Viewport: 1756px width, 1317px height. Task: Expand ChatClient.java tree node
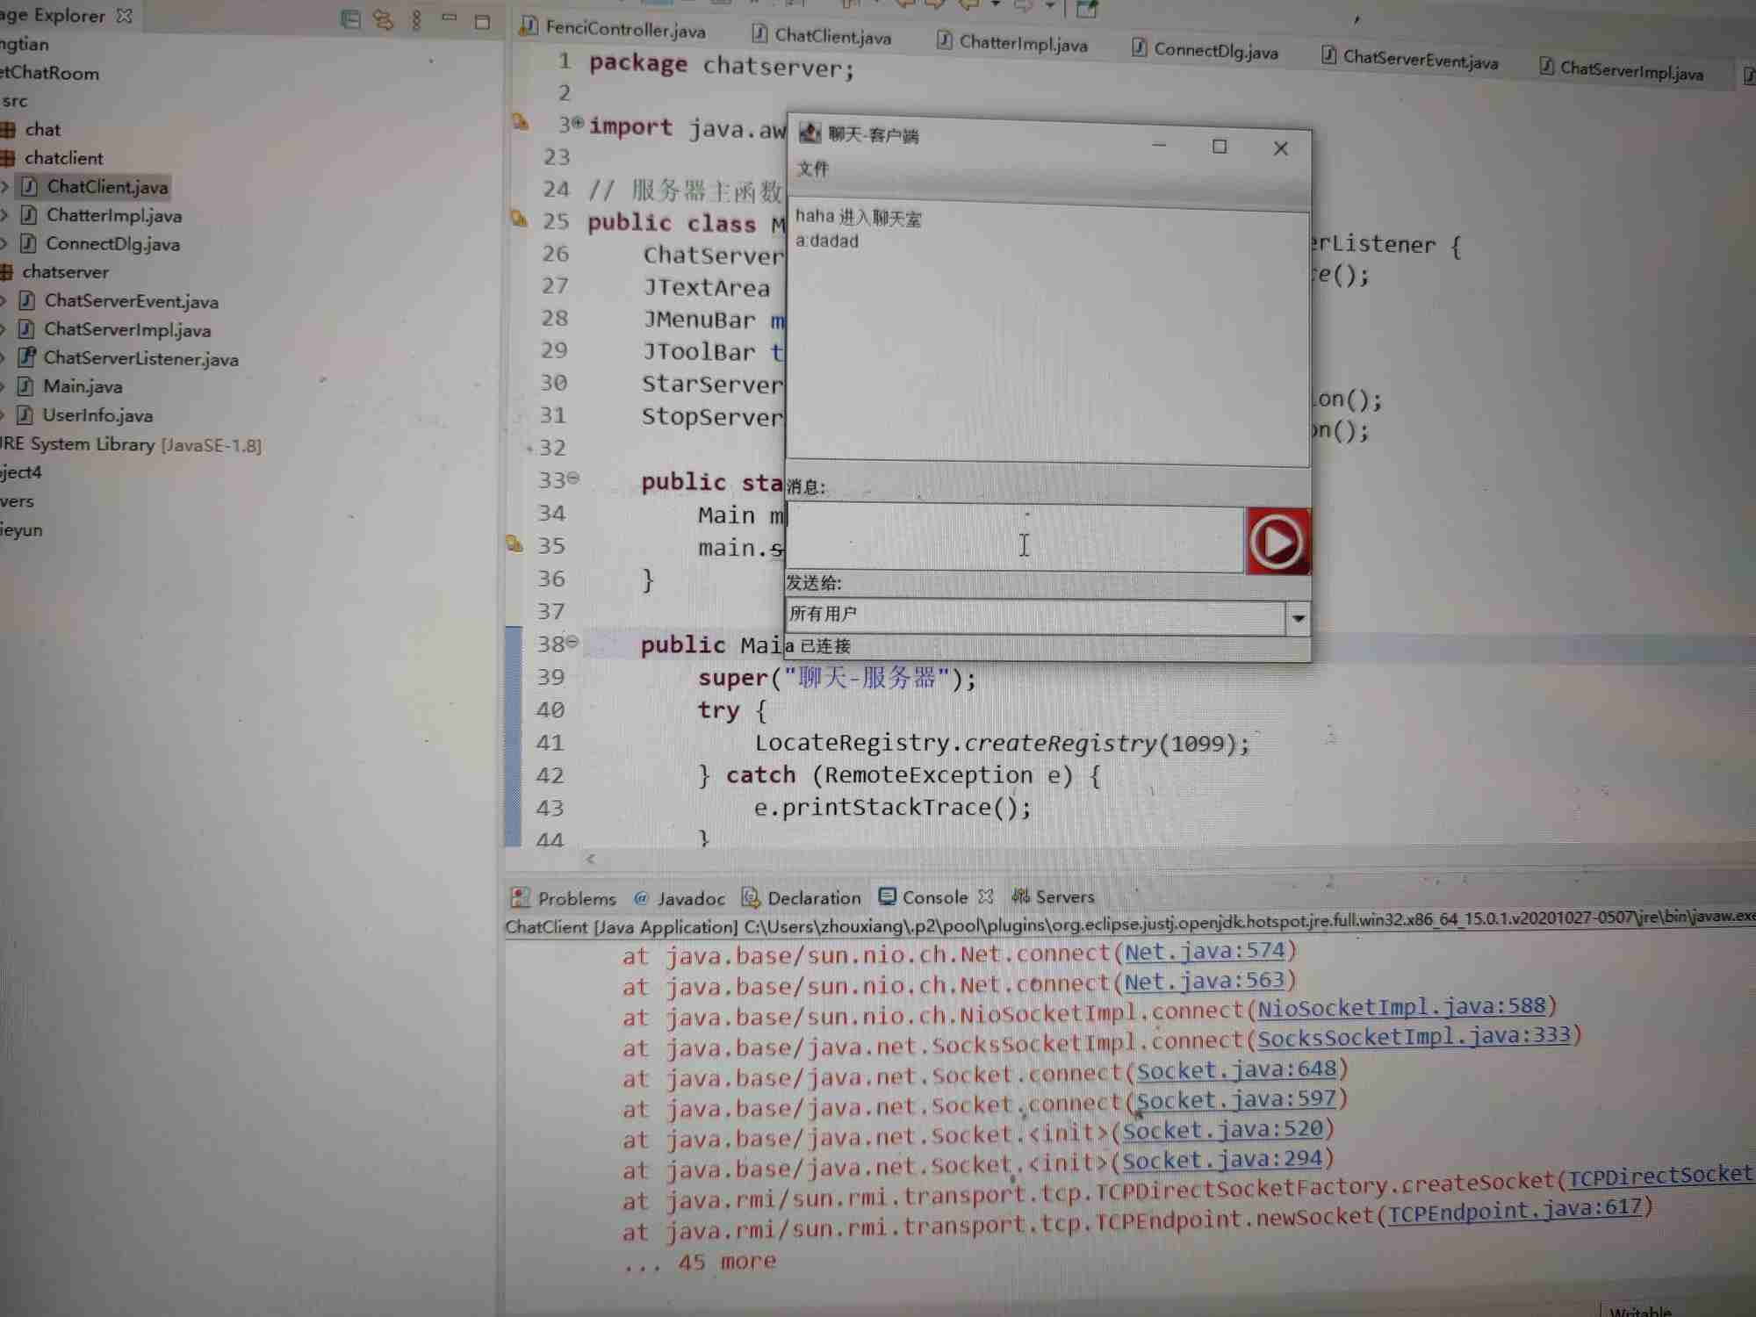coord(5,186)
